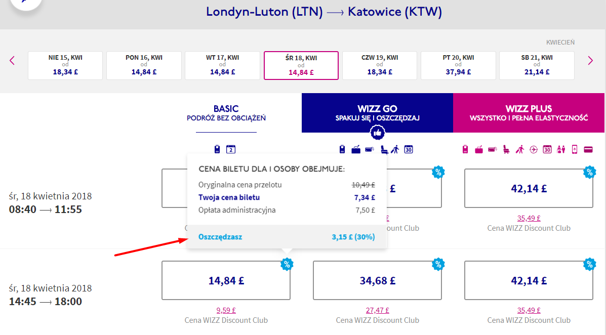Select the WIZZ GO fare tab
This screenshot has height=335, width=606.
pyautogui.click(x=377, y=113)
